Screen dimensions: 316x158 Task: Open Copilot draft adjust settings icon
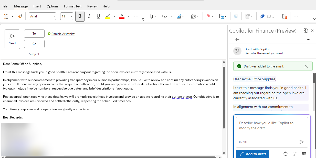click(x=295, y=154)
